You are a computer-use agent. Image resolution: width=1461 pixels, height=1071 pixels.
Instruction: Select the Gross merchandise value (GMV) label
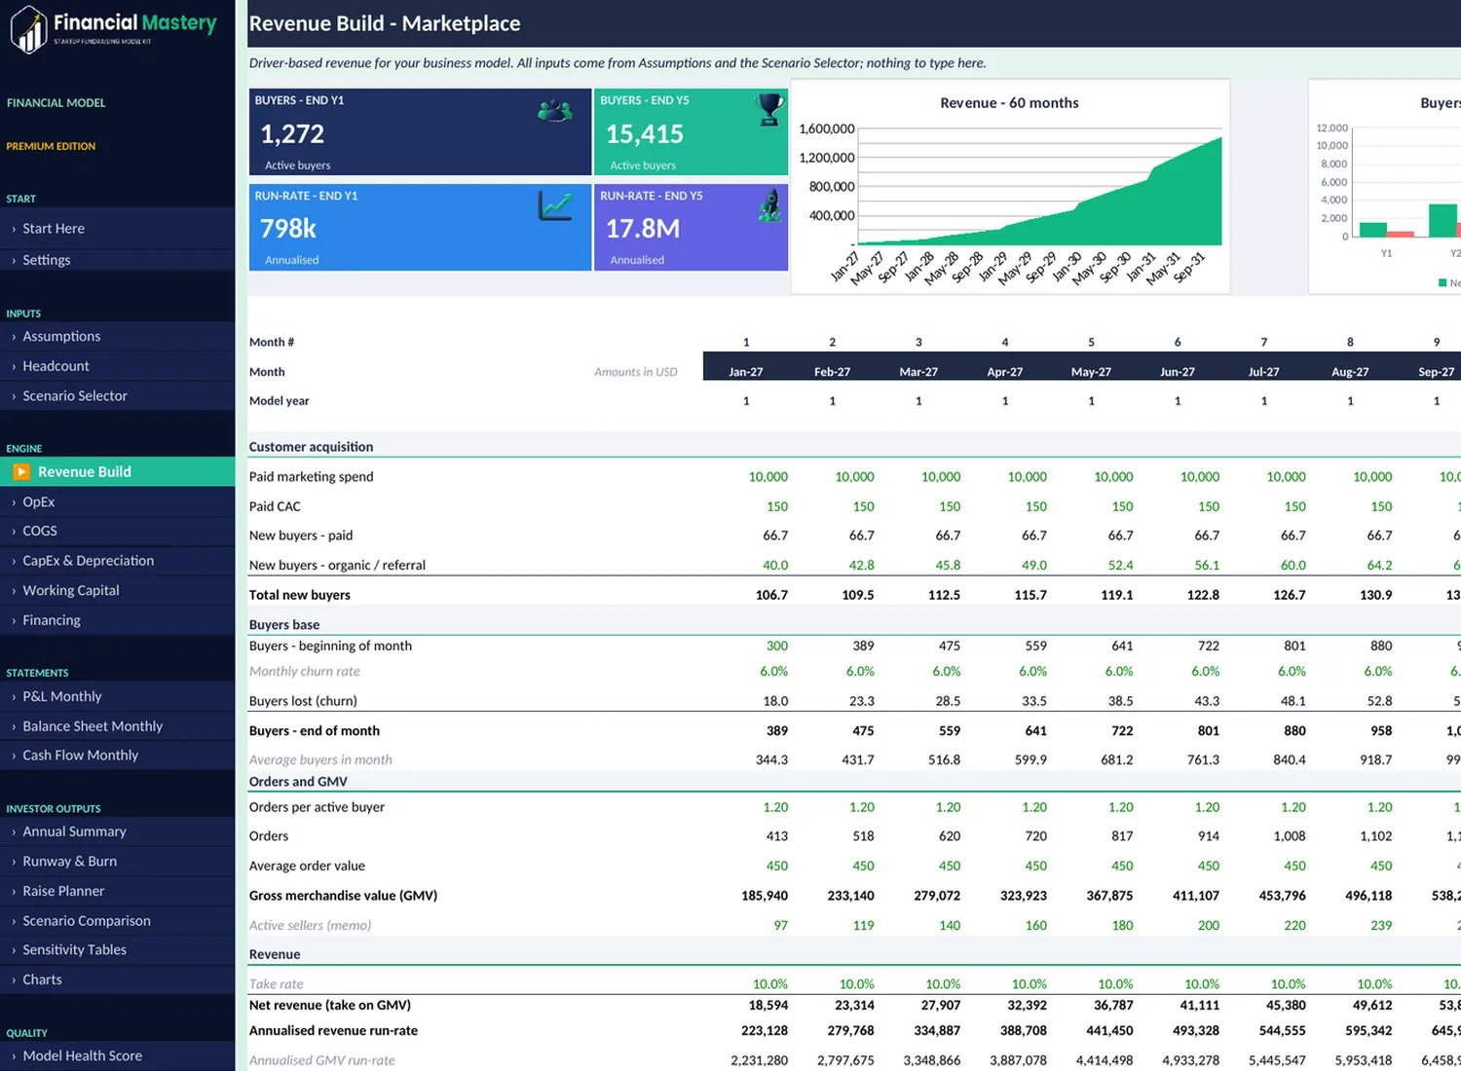tap(343, 896)
